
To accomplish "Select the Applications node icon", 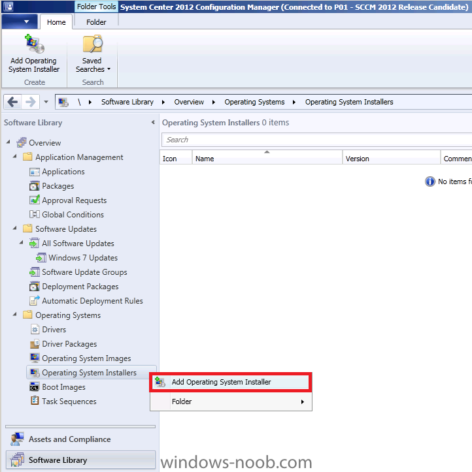I will pos(35,172).
